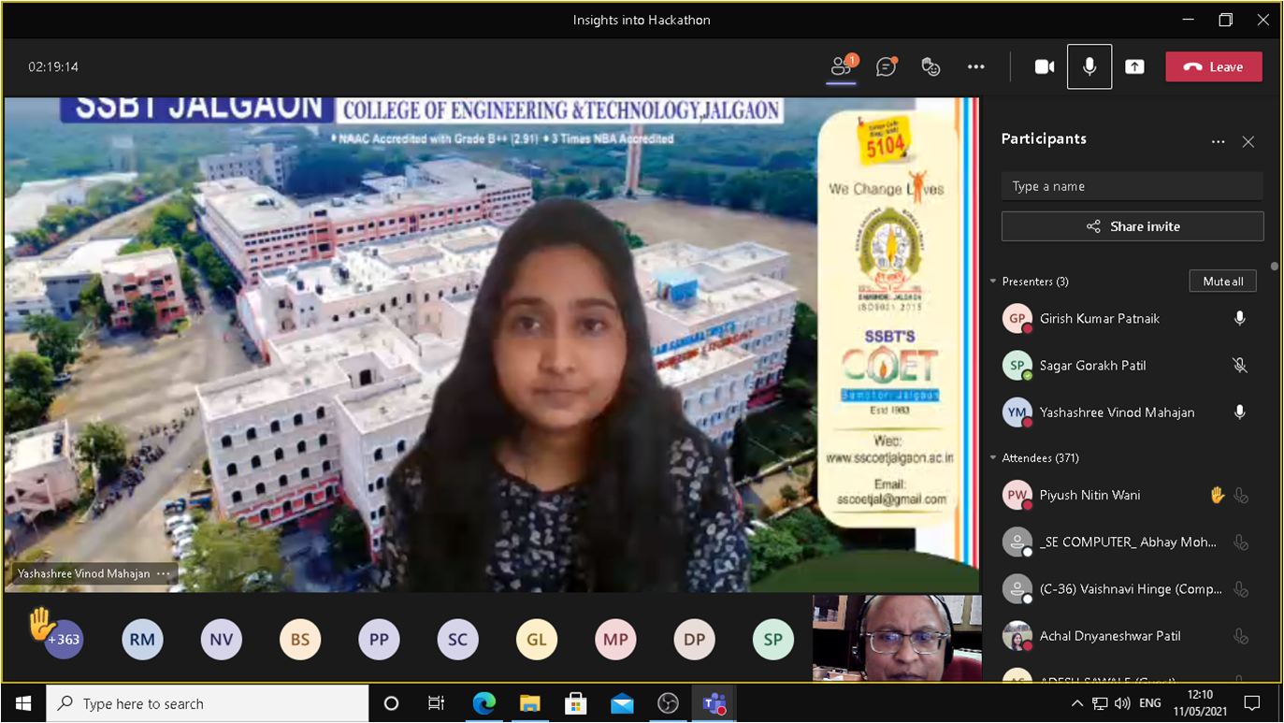Focus the 'Type a name' search field
This screenshot has height=723, width=1284.
click(1132, 186)
